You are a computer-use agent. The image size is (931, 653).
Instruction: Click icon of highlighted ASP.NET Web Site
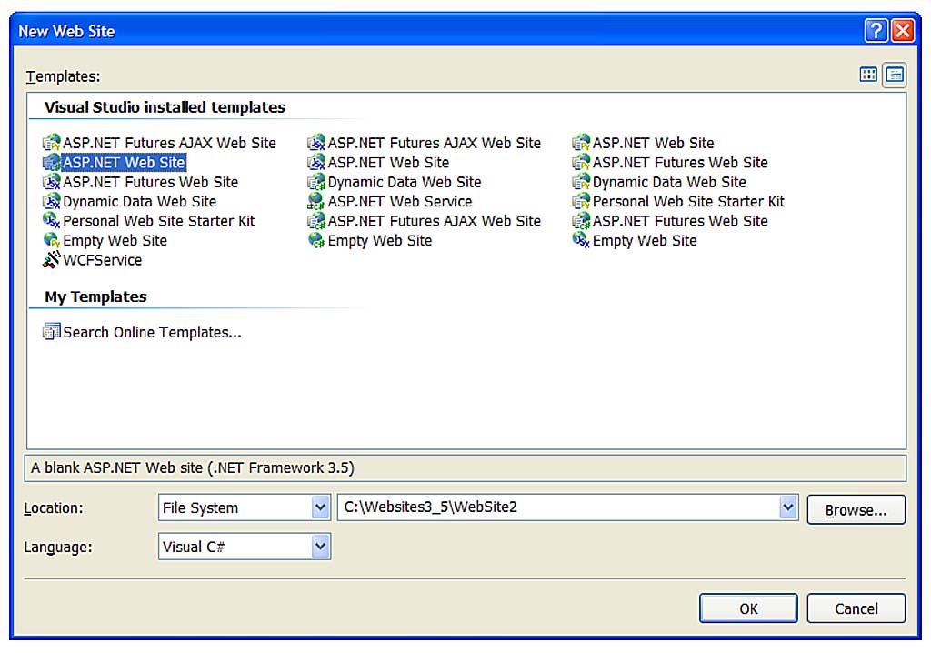click(x=52, y=162)
